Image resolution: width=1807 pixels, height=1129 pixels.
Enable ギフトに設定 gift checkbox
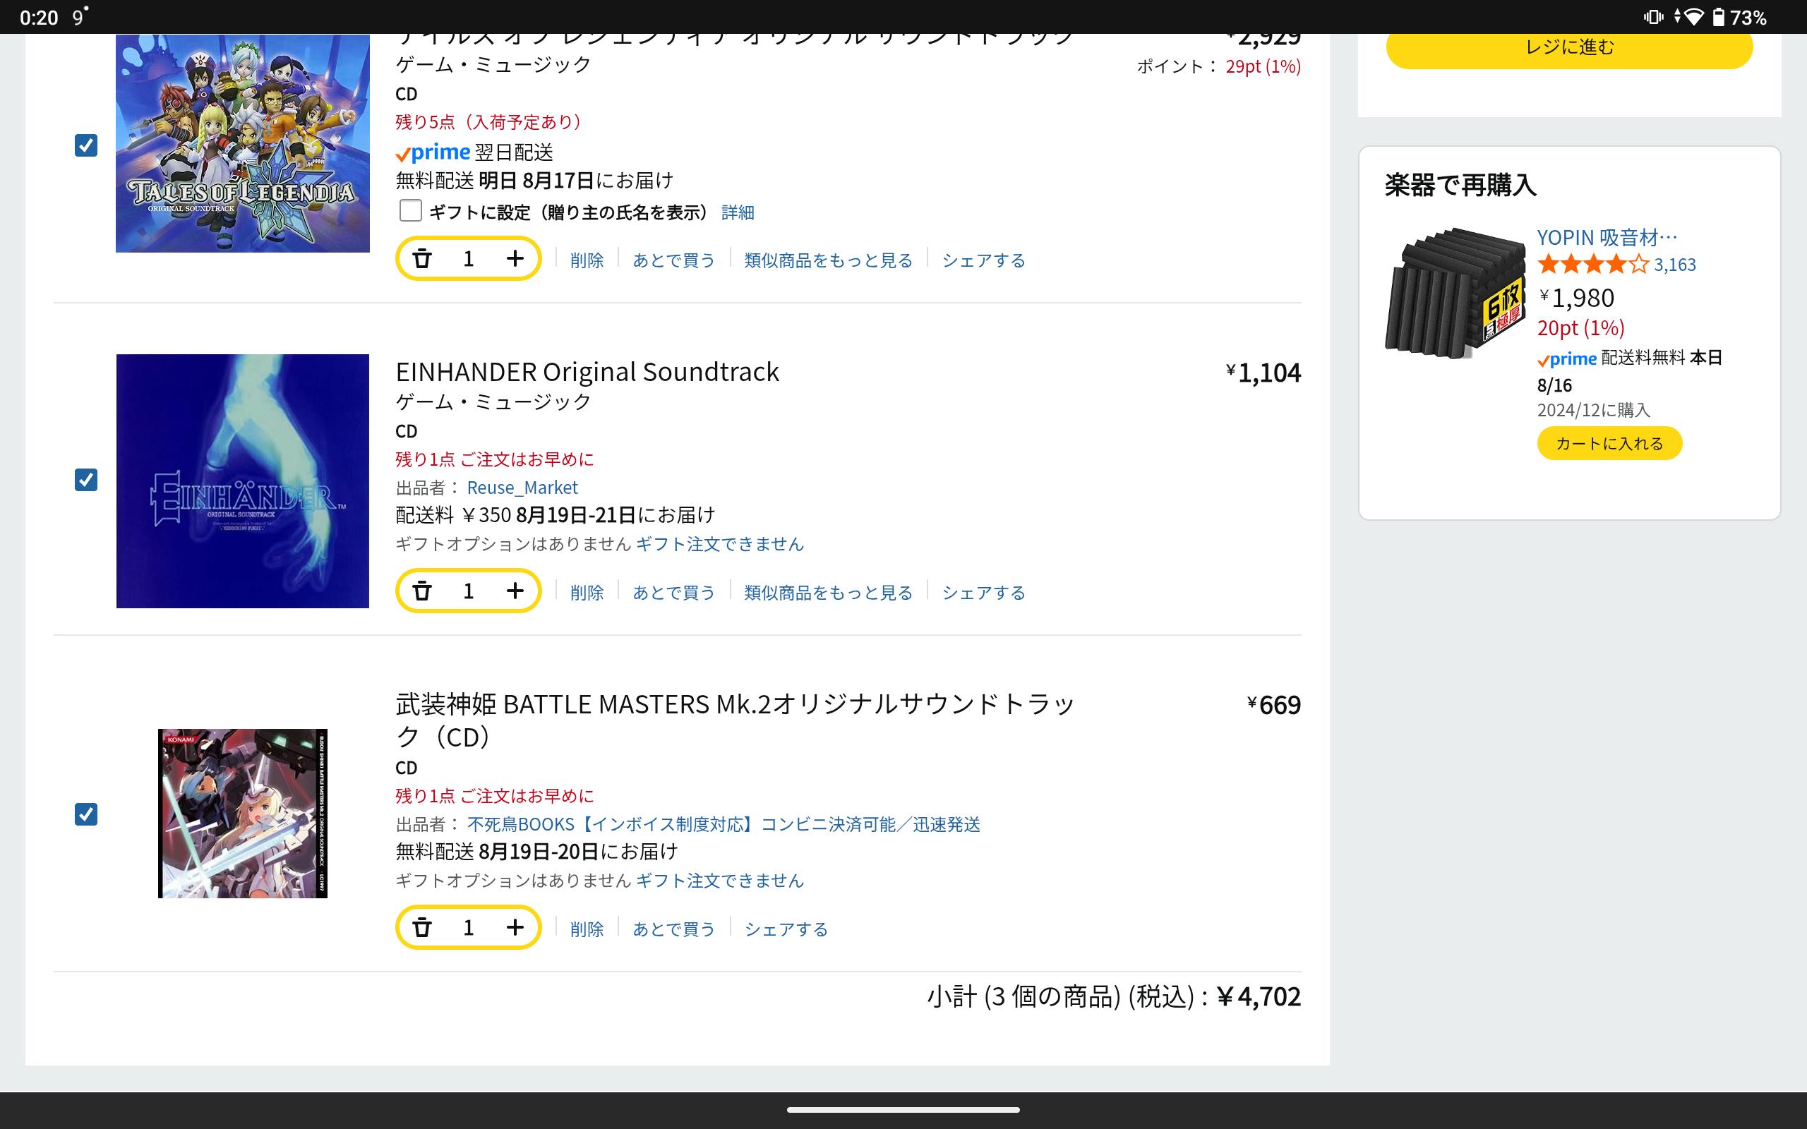(410, 211)
